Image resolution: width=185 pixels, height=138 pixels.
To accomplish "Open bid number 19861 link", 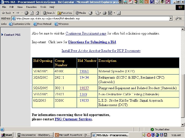I will coord(84,71).
